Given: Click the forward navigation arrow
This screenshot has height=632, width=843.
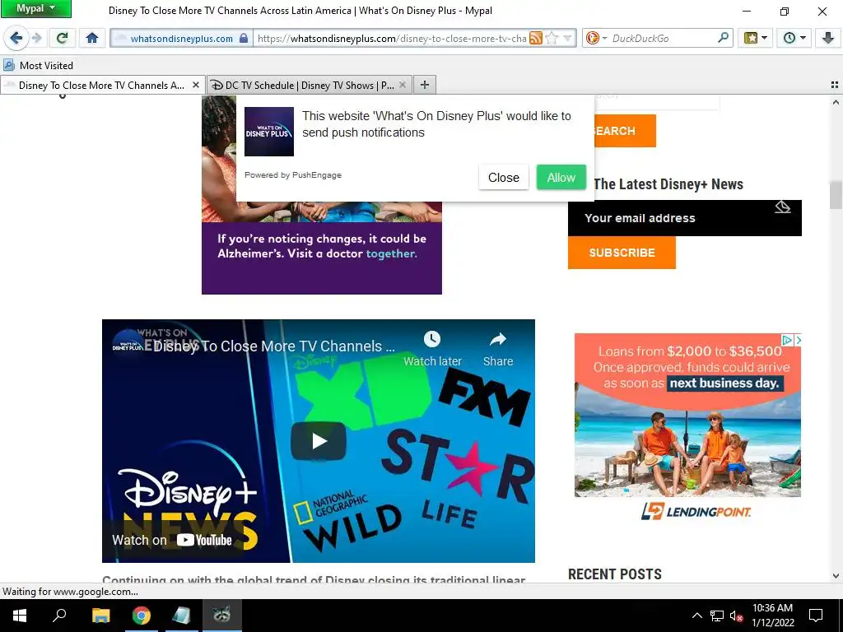Looking at the screenshot, I should pos(36,38).
